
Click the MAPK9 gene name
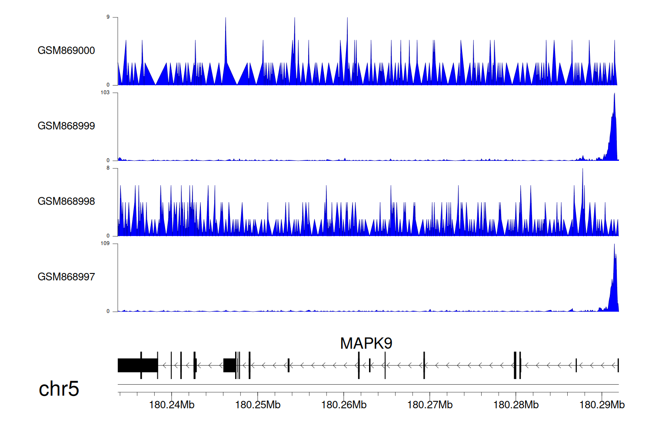click(x=366, y=343)
